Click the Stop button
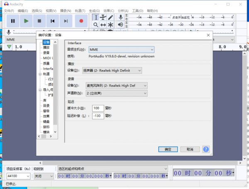Screen dimensions: 249x189 [39, 21]
